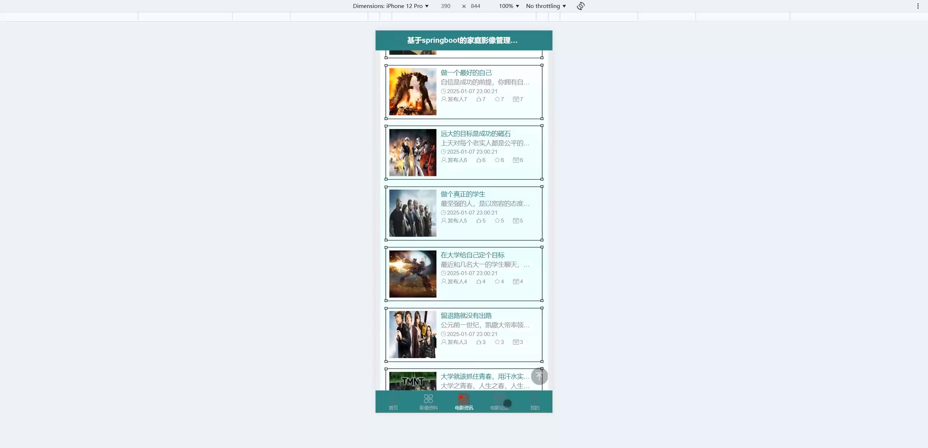
Task: Click the Godzilla vs Kong thumbnail
Action: pyautogui.click(x=413, y=92)
